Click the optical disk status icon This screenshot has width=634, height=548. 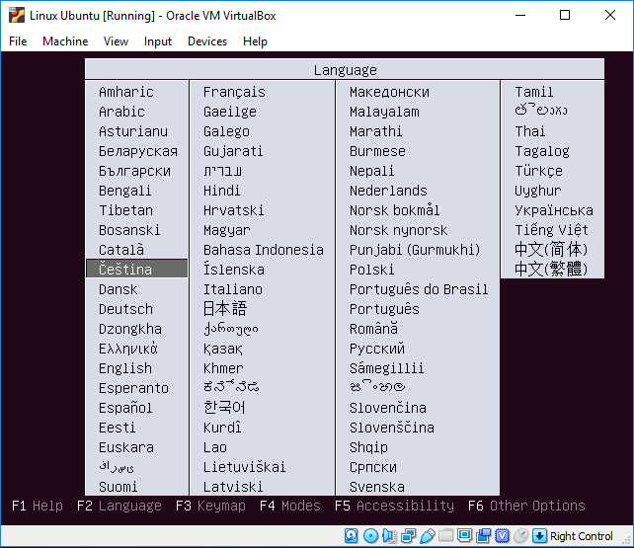(x=370, y=536)
